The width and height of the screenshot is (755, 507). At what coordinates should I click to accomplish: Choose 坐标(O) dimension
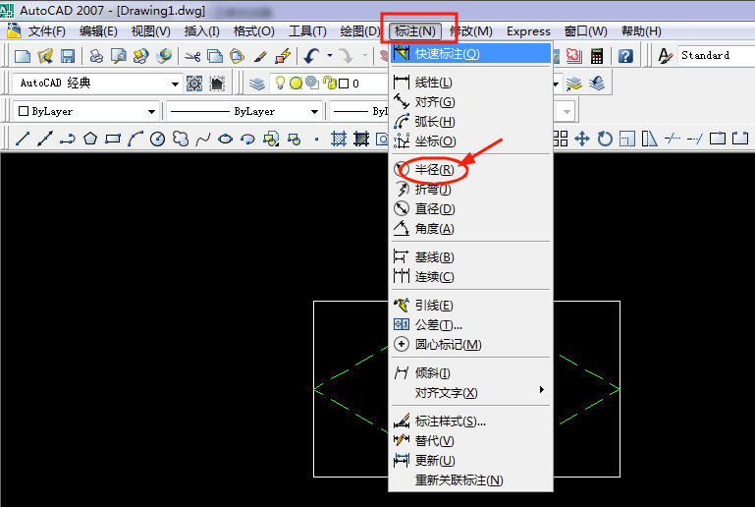coord(470,141)
